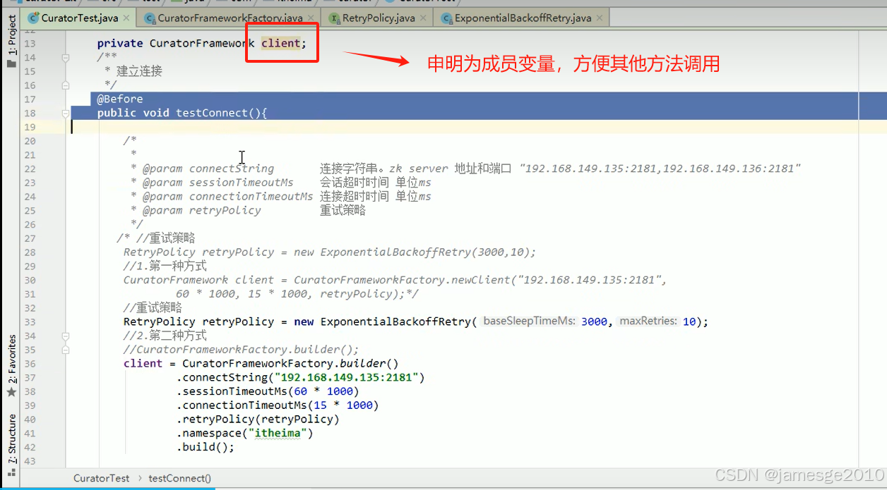Viewport: 887px width, 490px height.
Task: Click the baseSleepTimeMs: parameter hint
Action: [529, 321]
